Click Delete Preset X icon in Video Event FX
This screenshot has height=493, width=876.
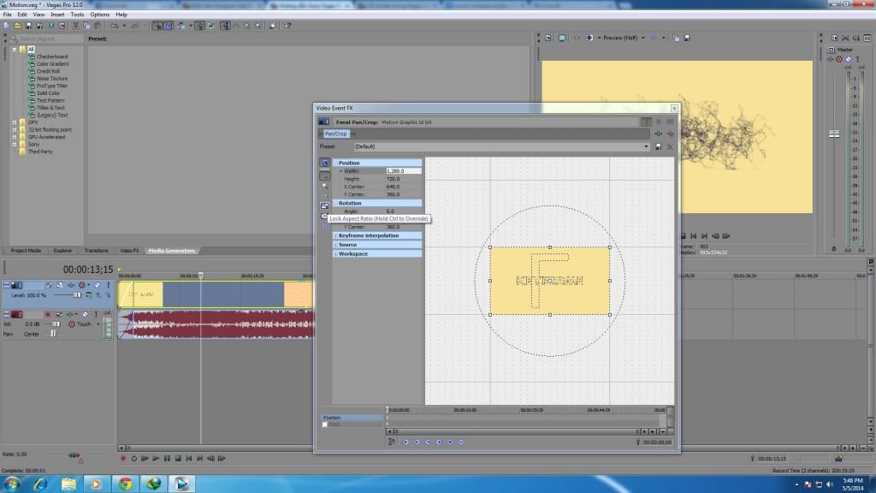click(x=670, y=146)
